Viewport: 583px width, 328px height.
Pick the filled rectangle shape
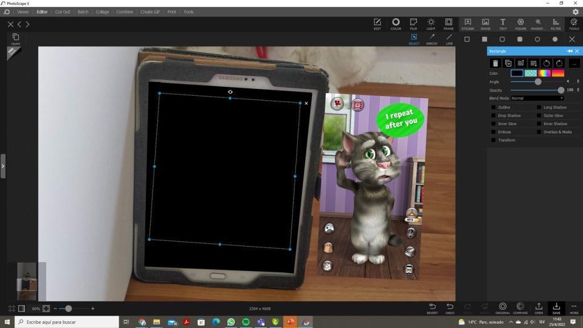click(485, 39)
